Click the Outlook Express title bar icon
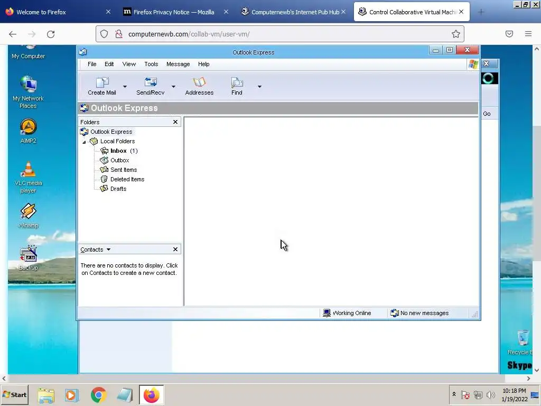541x406 pixels. 83,52
